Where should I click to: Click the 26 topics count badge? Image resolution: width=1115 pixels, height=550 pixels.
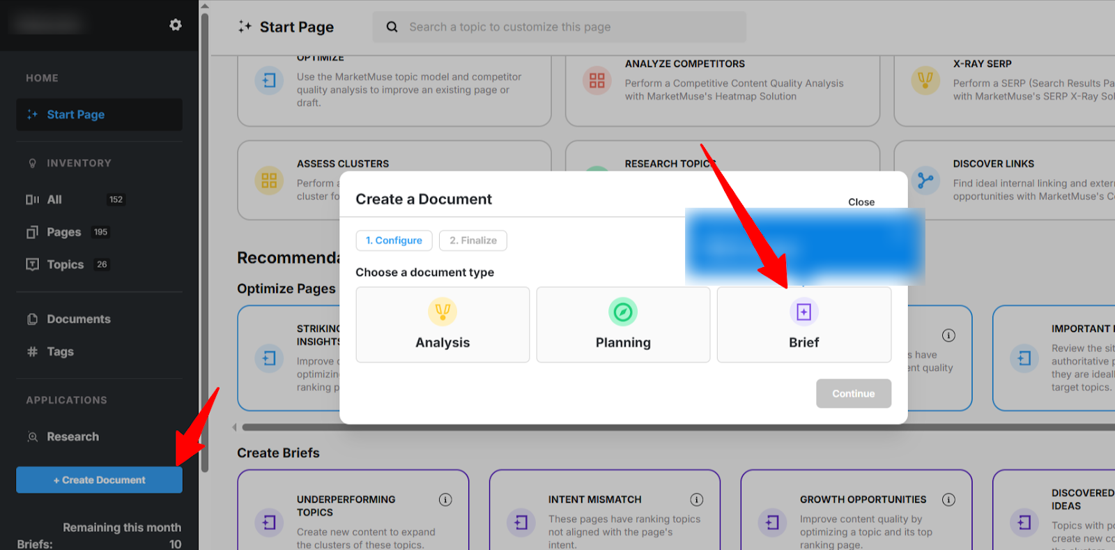[x=102, y=264]
